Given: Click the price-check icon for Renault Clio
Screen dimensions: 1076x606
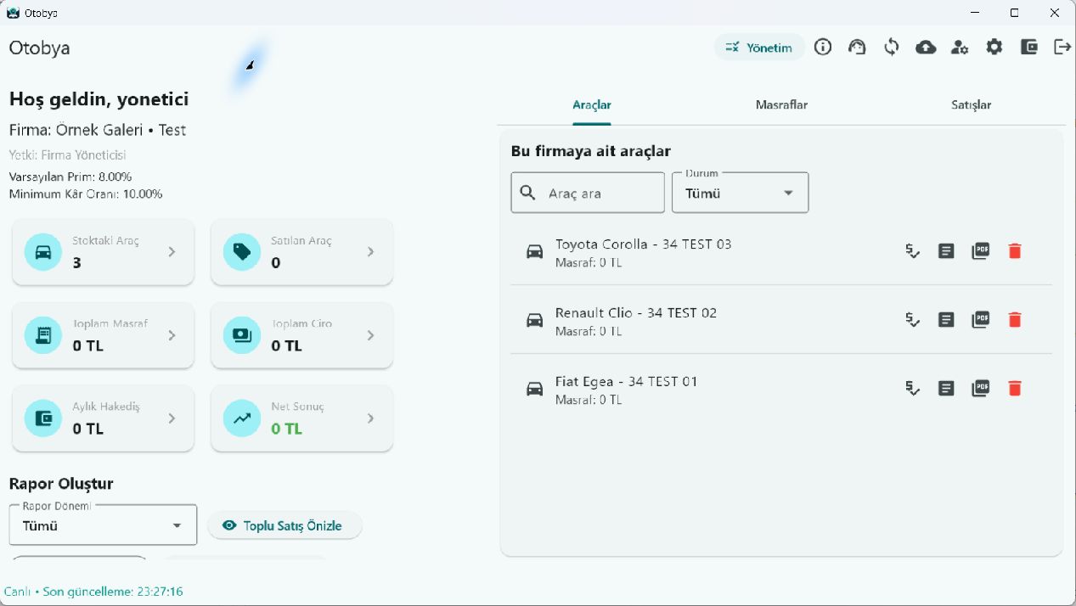Looking at the screenshot, I should [912, 320].
